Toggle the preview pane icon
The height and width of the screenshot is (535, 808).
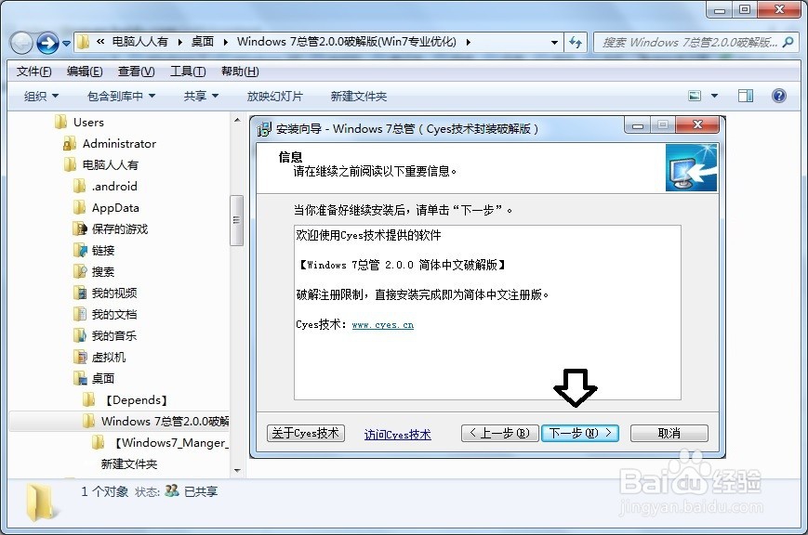point(745,96)
